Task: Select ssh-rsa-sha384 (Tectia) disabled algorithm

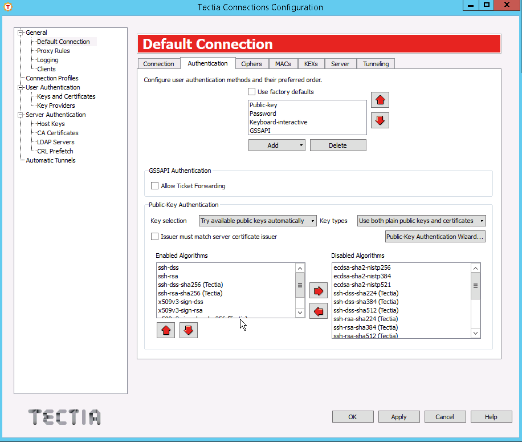Action: click(x=402, y=327)
